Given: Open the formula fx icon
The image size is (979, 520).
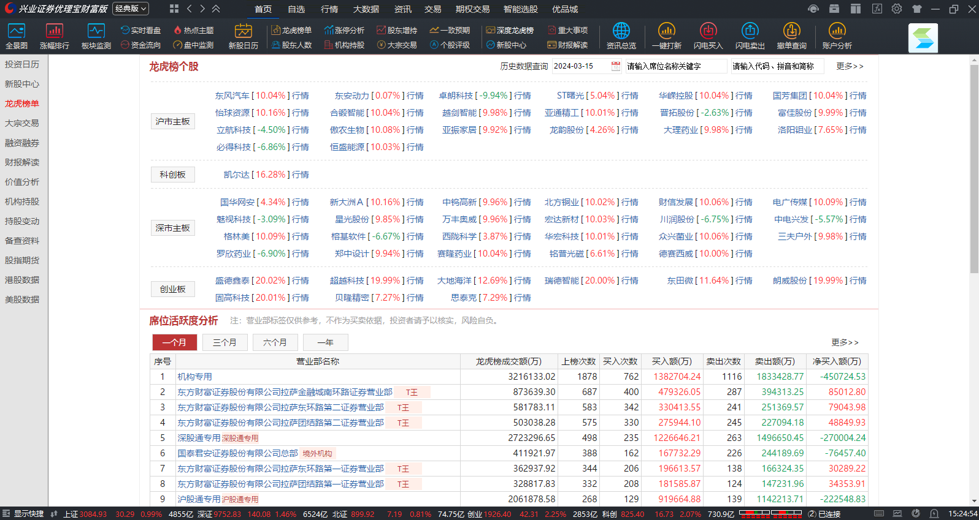Looking at the screenshot, I should coord(877,9).
